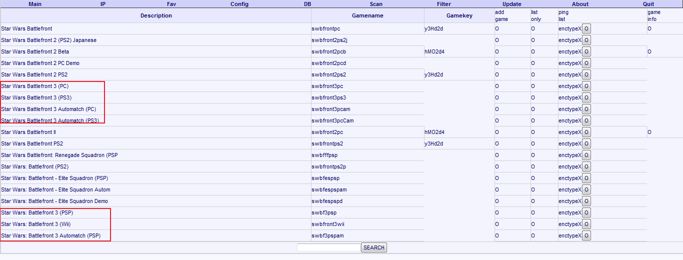Click the O button for swbfrontps2 row
This screenshot has width=683, height=260.
pyautogui.click(x=586, y=143)
